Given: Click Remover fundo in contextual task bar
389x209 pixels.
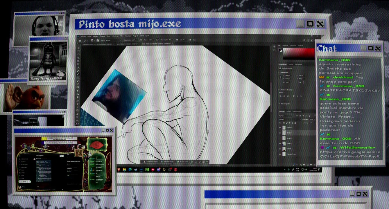Looking at the screenshot, I should pos(167,161).
